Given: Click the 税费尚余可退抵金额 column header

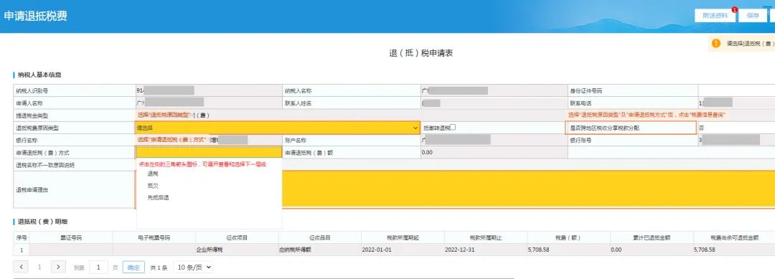Looking at the screenshot, I should tap(735, 237).
